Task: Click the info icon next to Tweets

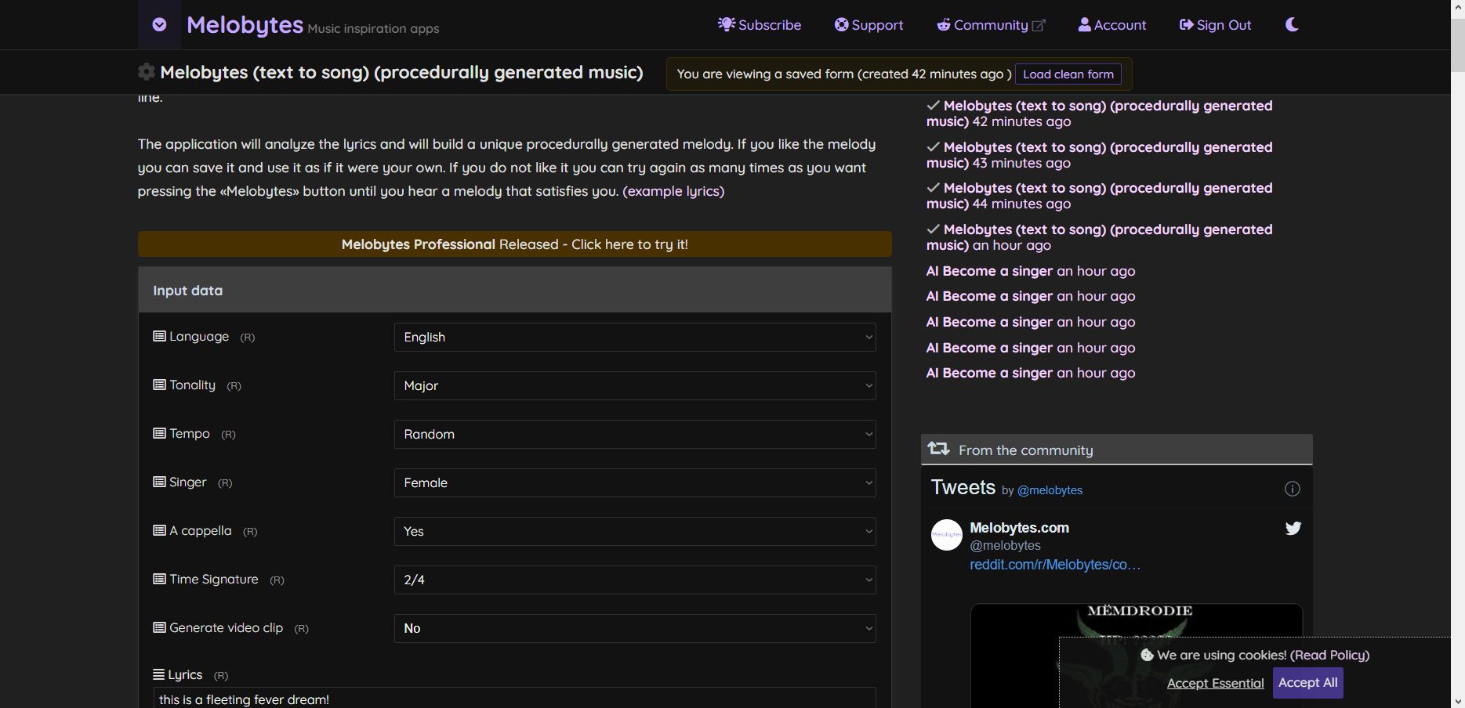Action: click(1293, 489)
